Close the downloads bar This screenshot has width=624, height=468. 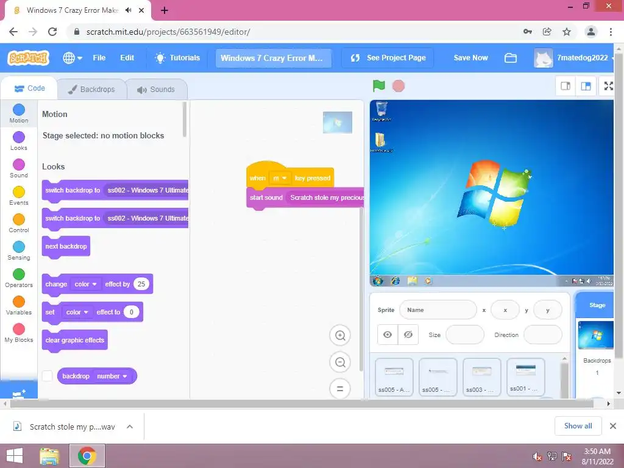click(613, 426)
